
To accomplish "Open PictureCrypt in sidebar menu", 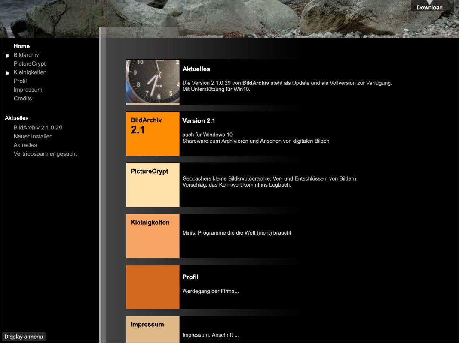I will coord(30,64).
